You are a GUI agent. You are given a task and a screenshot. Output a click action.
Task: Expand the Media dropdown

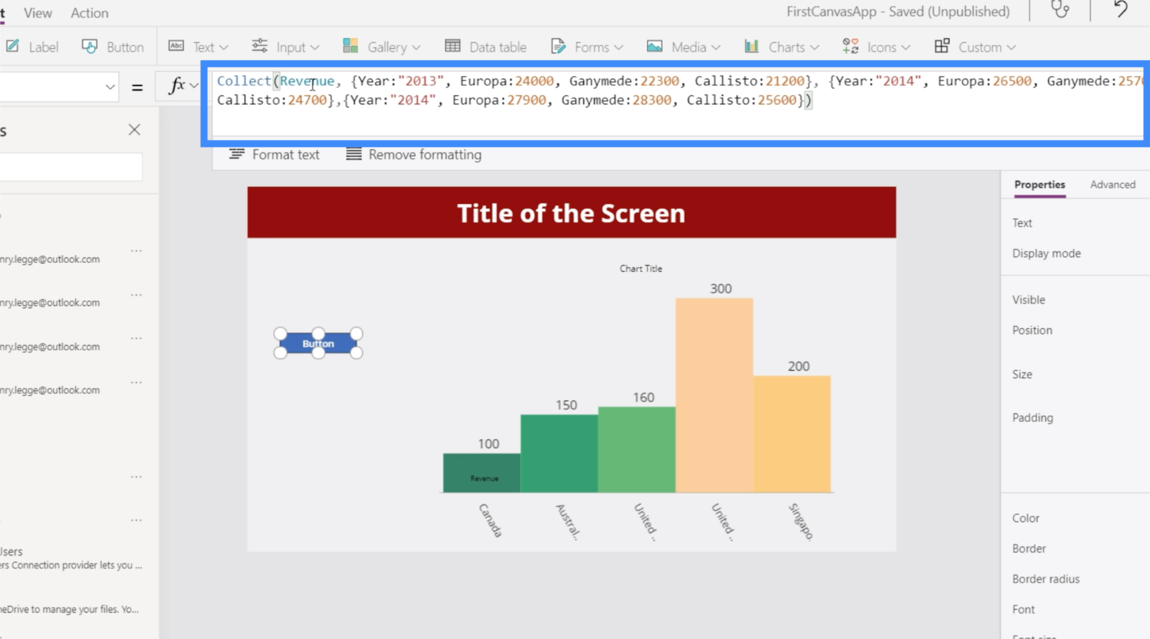pyautogui.click(x=684, y=47)
